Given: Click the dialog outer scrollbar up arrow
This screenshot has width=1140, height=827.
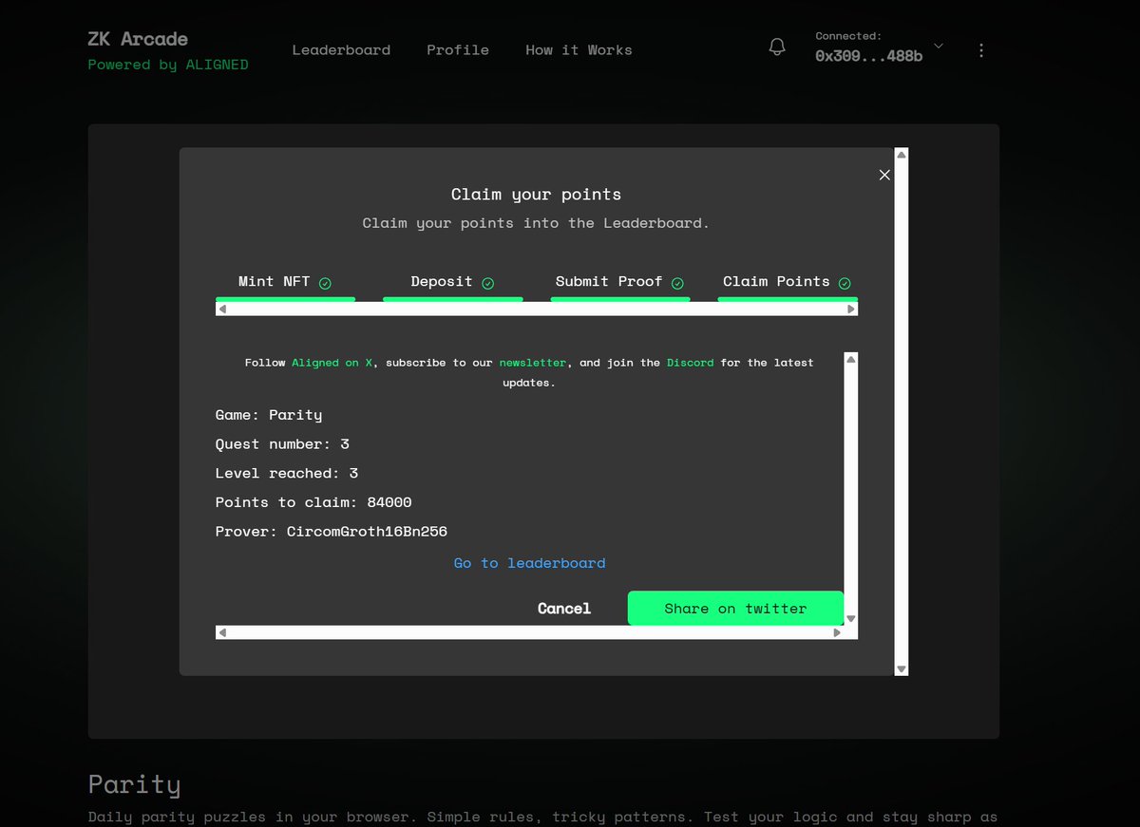Looking at the screenshot, I should tap(902, 154).
